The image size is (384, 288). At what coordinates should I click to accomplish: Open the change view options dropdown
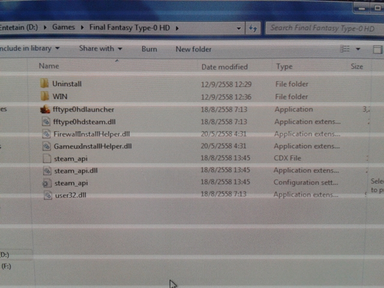(x=358, y=49)
